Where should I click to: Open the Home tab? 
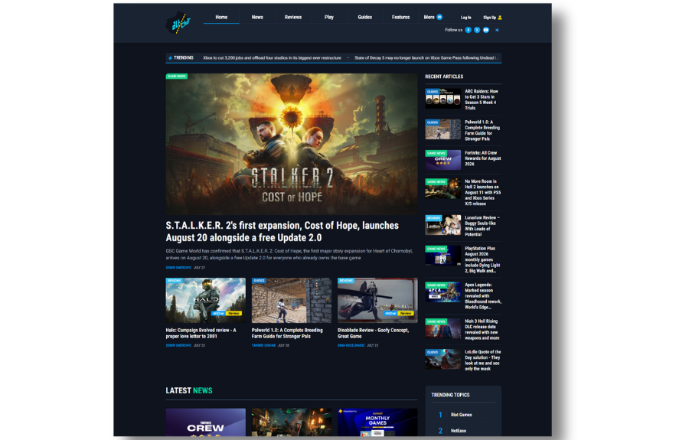pos(221,17)
